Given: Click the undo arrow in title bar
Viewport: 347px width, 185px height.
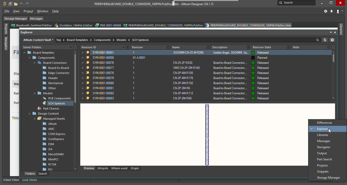Looking at the screenshot, I should (x=21, y=4).
